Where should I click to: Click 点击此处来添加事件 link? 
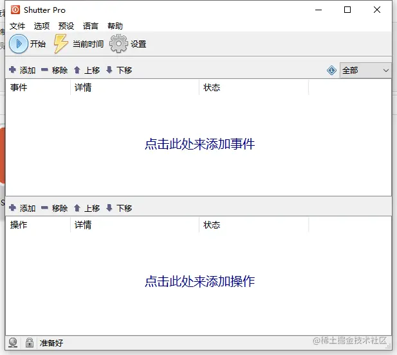coord(199,144)
